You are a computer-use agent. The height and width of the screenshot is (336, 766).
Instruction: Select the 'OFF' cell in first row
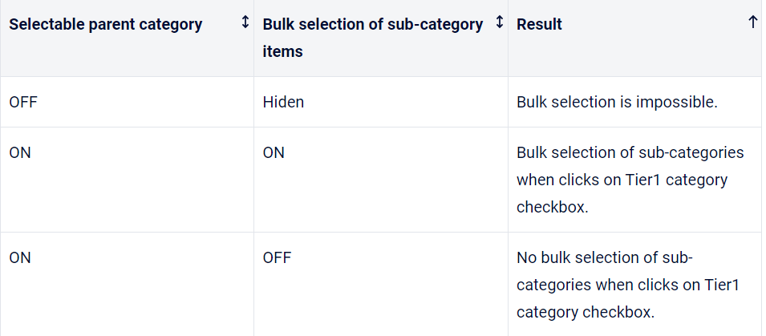point(22,103)
